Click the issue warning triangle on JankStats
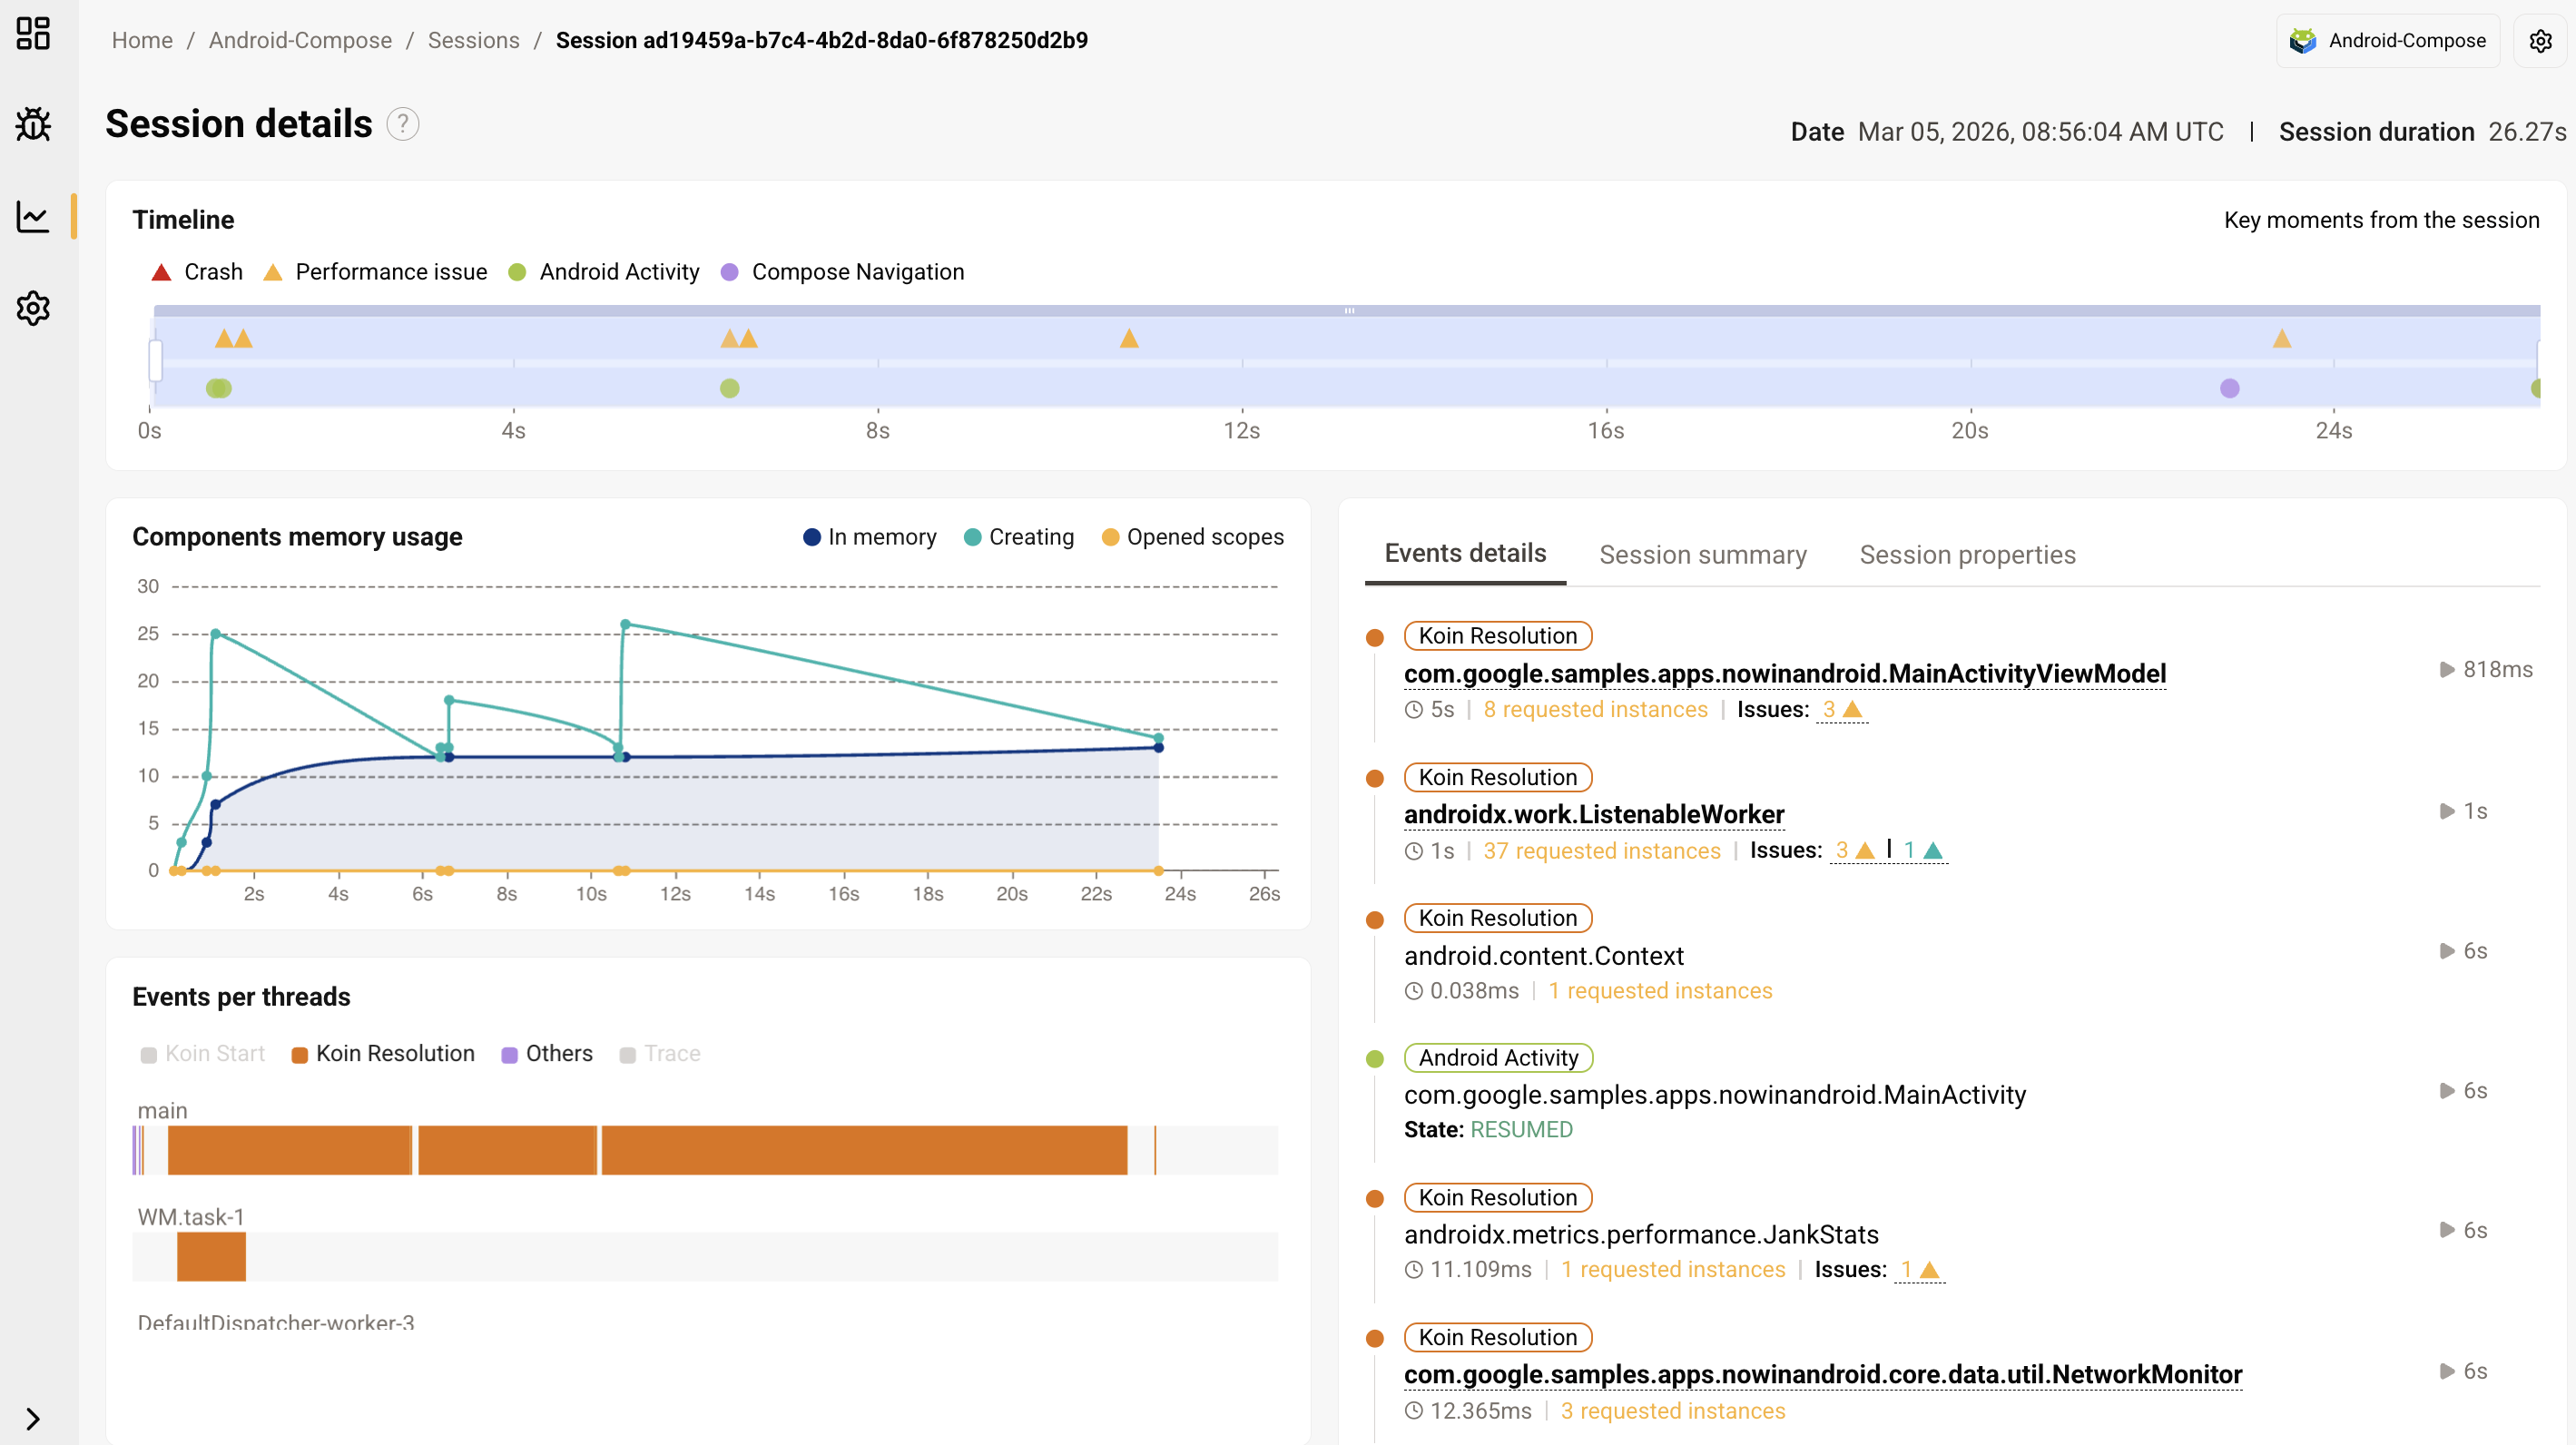Image resolution: width=2576 pixels, height=1445 pixels. [x=1930, y=1270]
